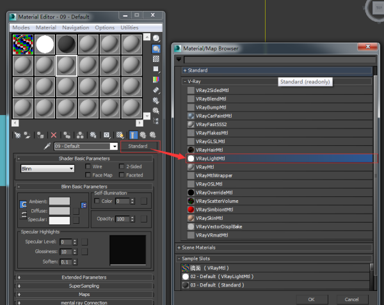
Task: Click the Material ID Channel icon
Action: [107, 135]
